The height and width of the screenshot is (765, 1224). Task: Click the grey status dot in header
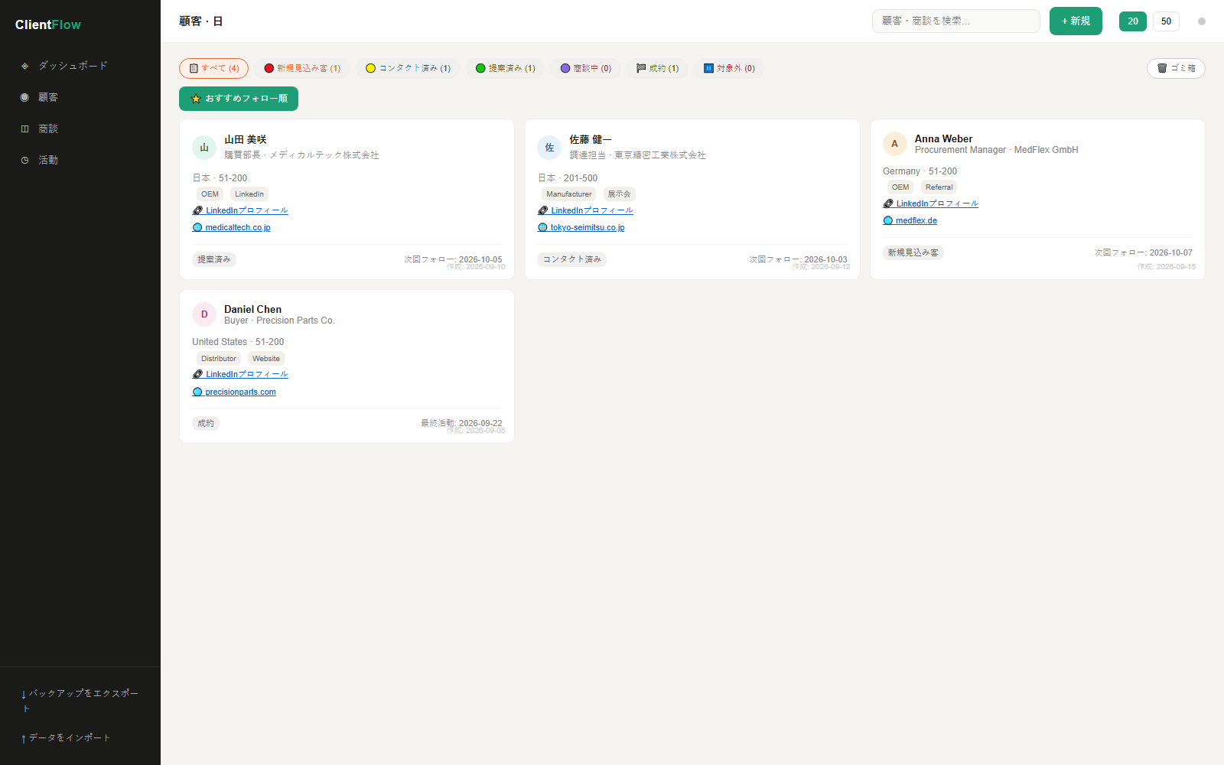[x=1201, y=21]
